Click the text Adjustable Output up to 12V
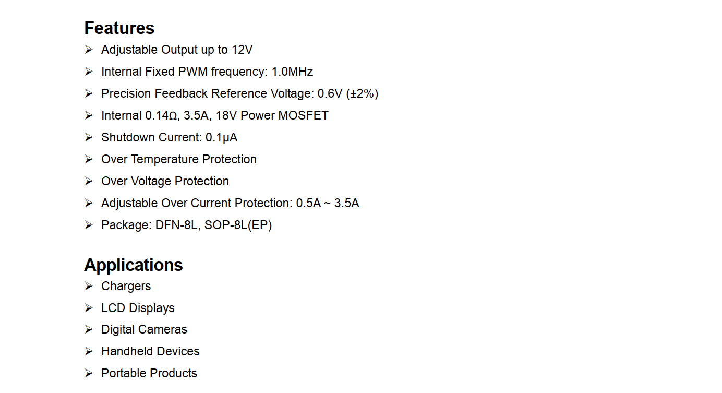722x393 pixels. click(177, 50)
